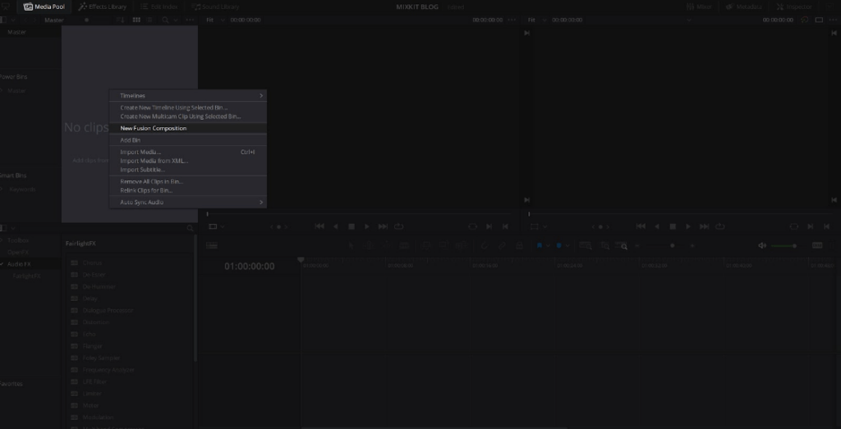Choose New Fusion Composition from the context menu
Screen dimensions: 841x429
(154, 128)
